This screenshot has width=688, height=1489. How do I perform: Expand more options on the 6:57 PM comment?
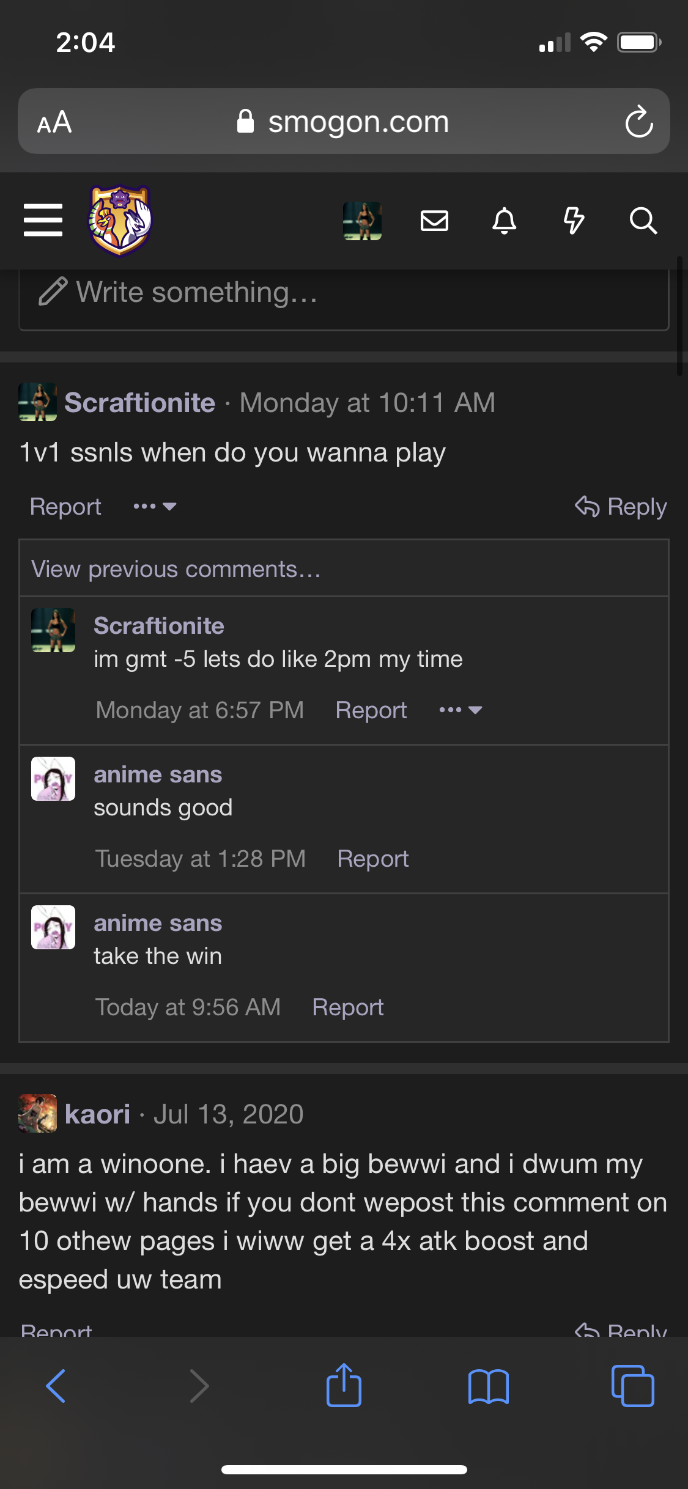tap(461, 710)
